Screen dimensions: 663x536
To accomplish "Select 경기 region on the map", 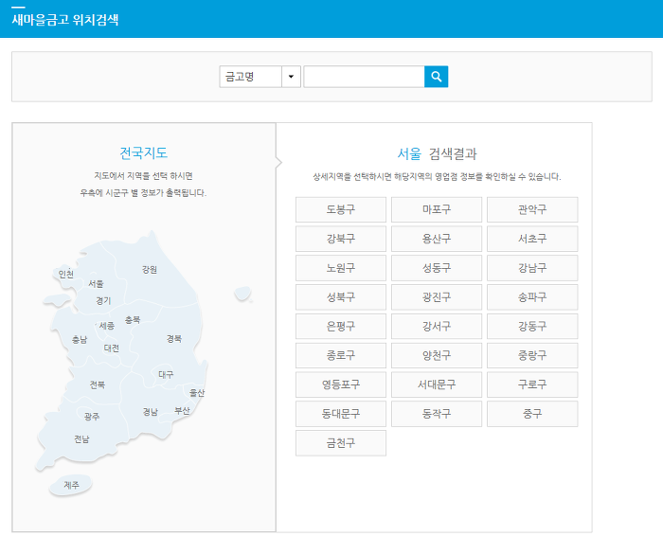I will (x=103, y=300).
